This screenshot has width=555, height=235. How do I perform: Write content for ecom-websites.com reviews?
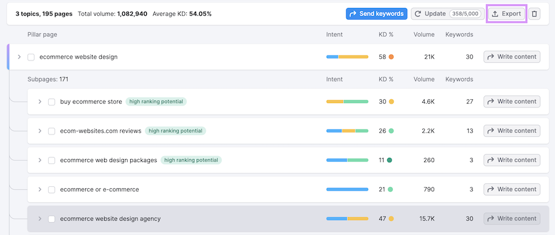coord(512,131)
